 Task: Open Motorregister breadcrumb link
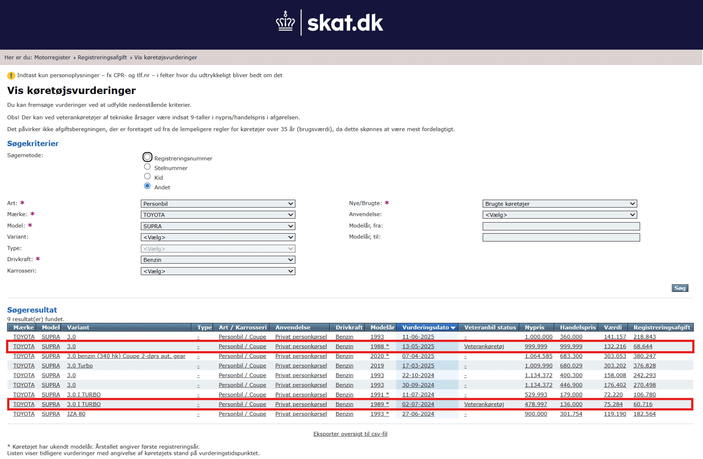52,57
